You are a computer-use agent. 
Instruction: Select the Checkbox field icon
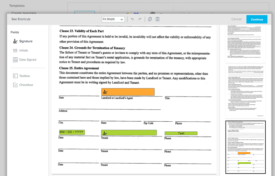(15, 85)
